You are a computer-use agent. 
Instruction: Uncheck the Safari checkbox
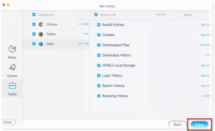click(34, 44)
